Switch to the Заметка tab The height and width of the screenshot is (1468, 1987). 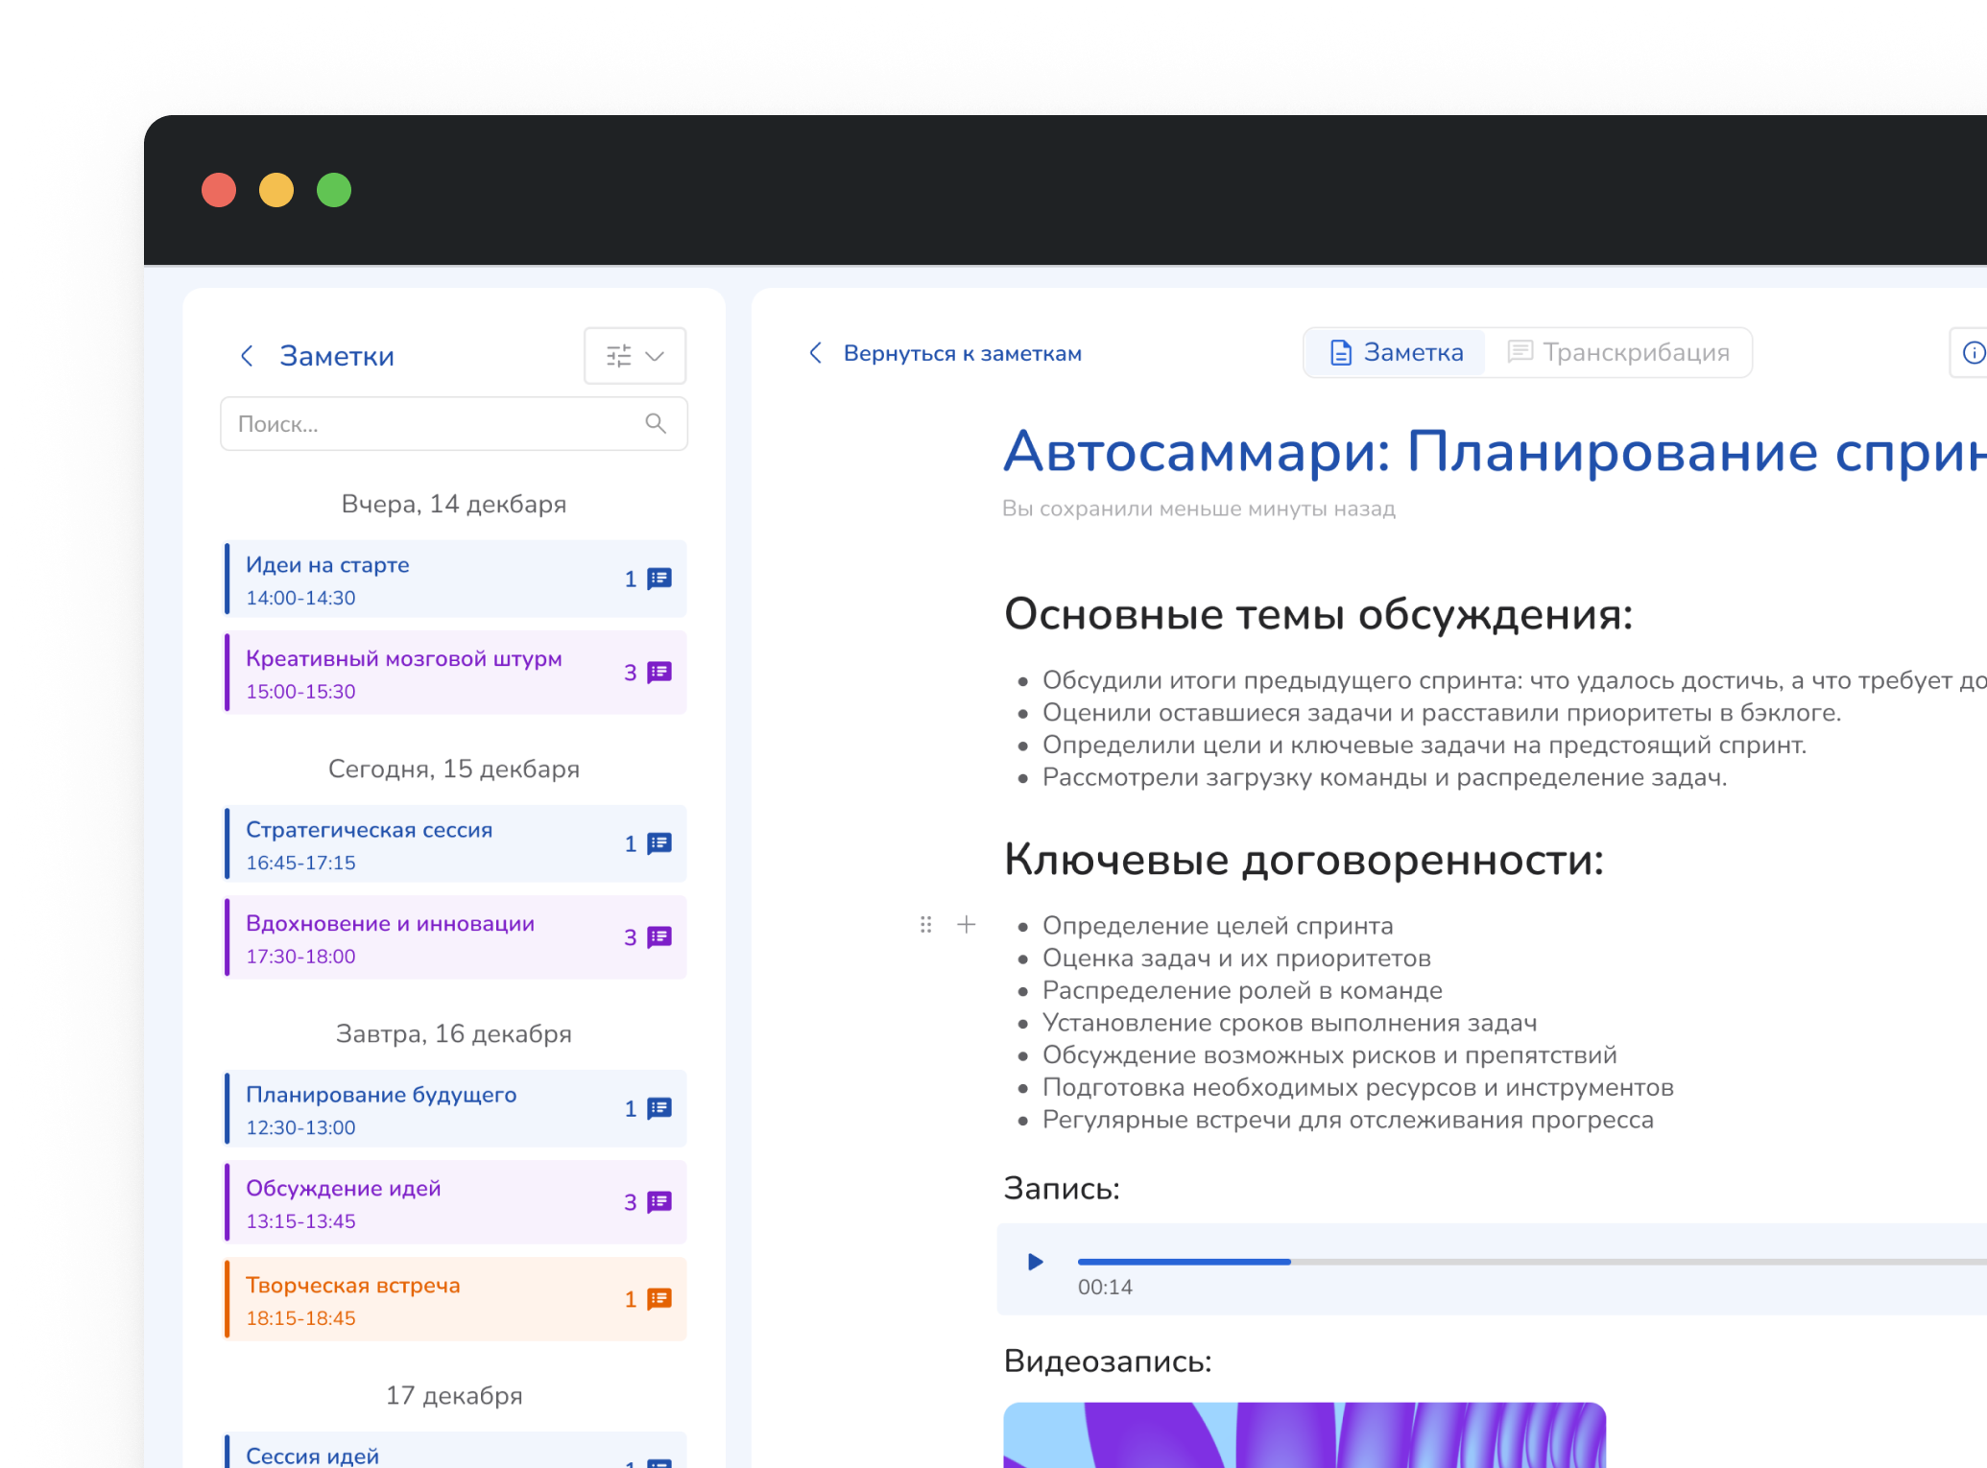coord(1397,353)
